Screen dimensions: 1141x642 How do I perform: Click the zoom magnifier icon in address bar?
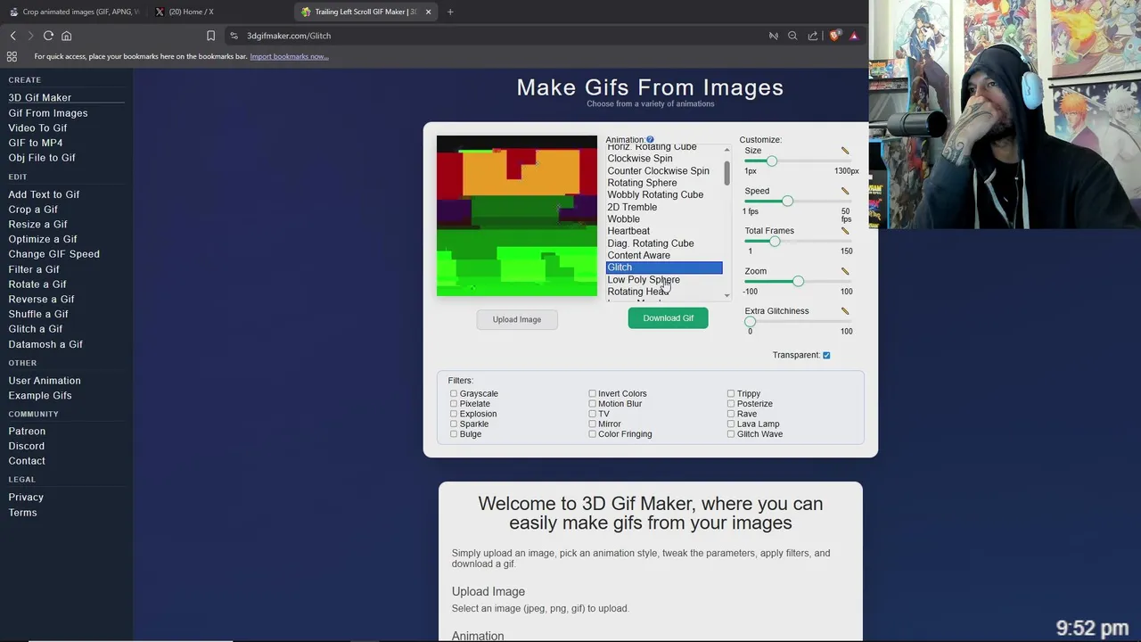(x=792, y=36)
